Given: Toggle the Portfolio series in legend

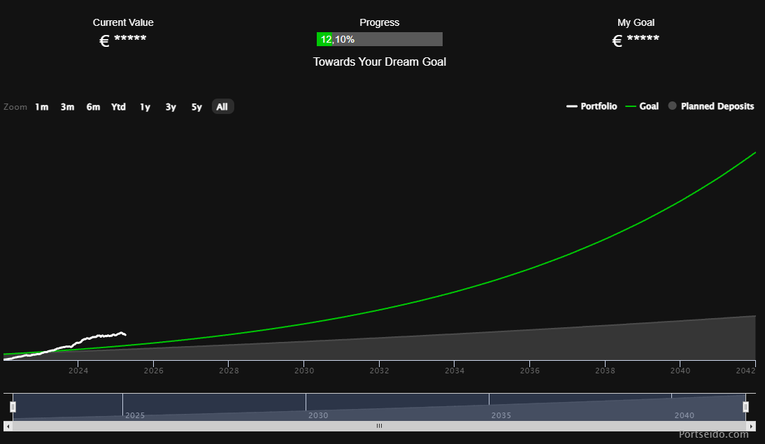Looking at the screenshot, I should (592, 106).
